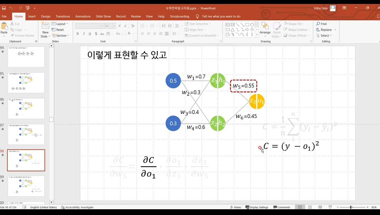
Task: Select slide 97 thumbnail
Action: coord(26,134)
